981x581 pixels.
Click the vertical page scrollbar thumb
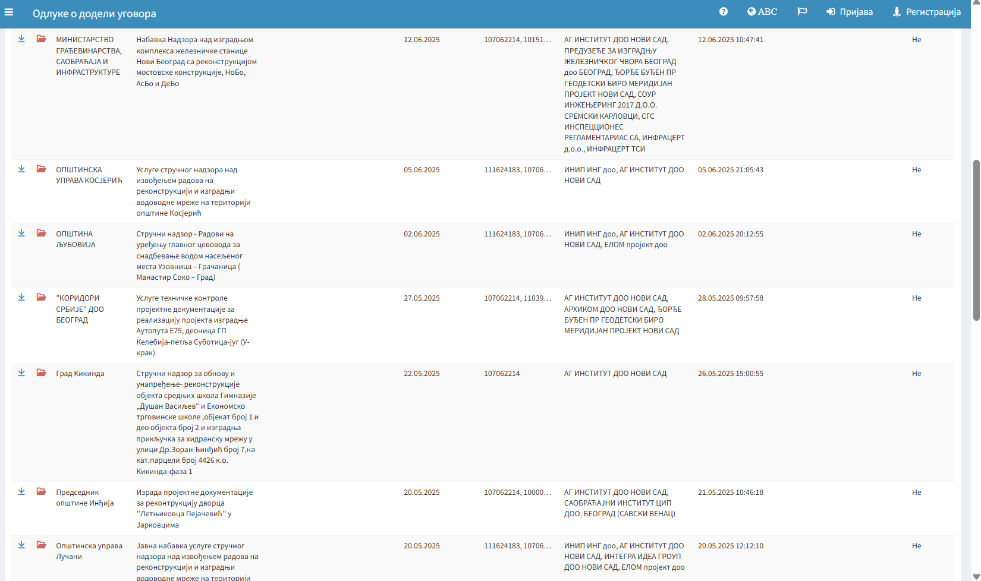click(976, 240)
